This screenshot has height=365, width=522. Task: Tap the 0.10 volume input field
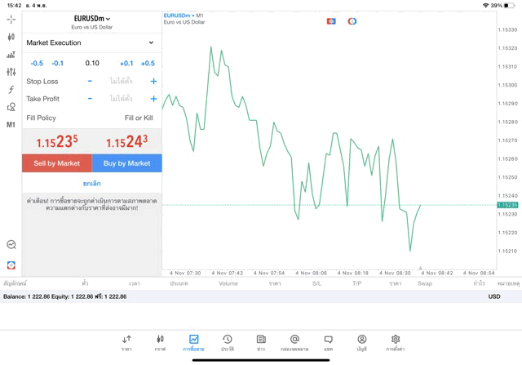pyautogui.click(x=91, y=63)
